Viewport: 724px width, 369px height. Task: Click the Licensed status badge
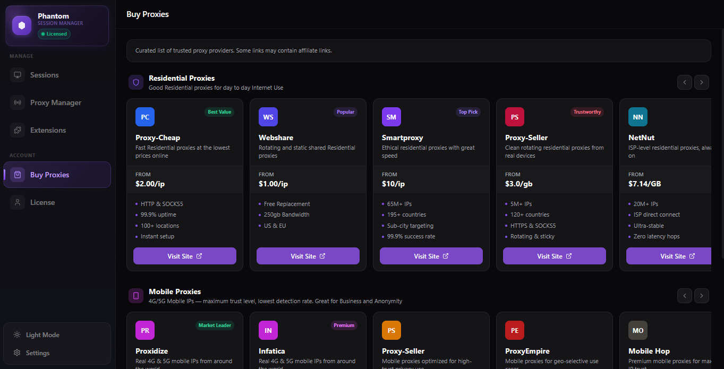pos(54,34)
